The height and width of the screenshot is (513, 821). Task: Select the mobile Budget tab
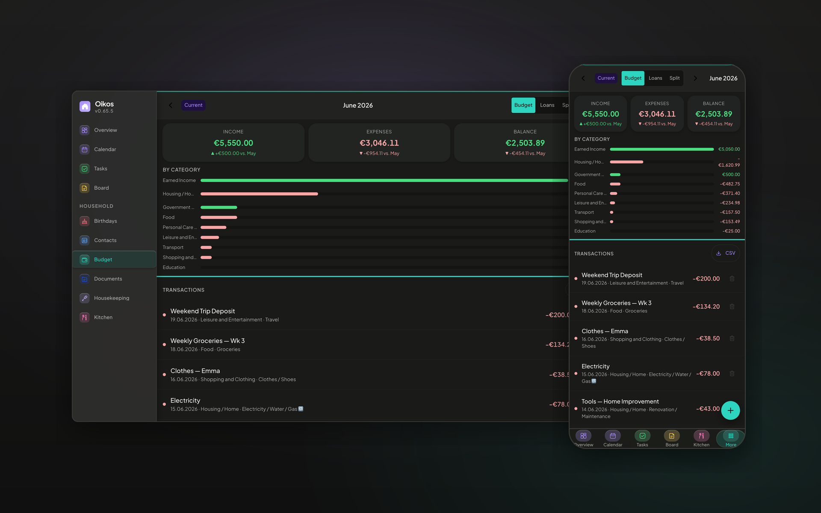click(633, 78)
